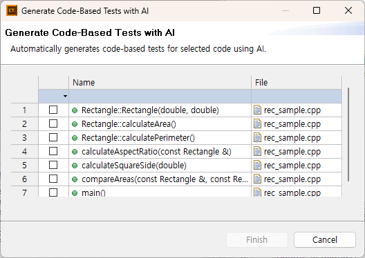This screenshot has height=258, width=365.
Task: Click row number 2 header
Action: click(24, 123)
